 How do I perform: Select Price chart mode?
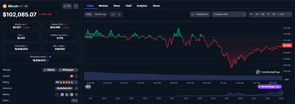tap(89, 14)
